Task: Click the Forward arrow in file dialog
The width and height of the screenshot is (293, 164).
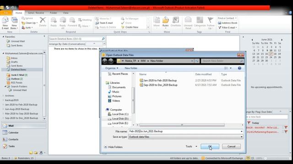Action: click(111, 61)
